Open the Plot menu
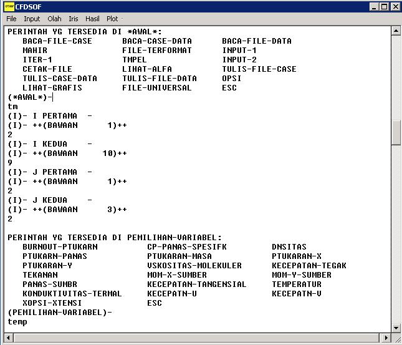 coord(112,19)
